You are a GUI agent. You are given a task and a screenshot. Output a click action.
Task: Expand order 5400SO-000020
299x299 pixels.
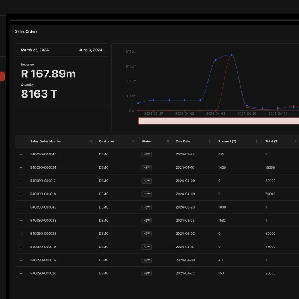[x=21, y=273]
